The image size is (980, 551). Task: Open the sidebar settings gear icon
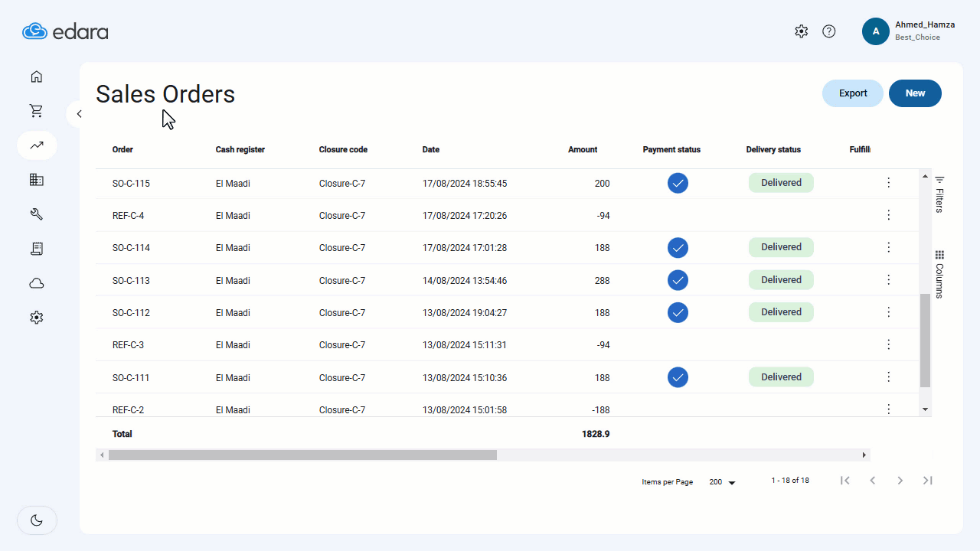pos(37,318)
